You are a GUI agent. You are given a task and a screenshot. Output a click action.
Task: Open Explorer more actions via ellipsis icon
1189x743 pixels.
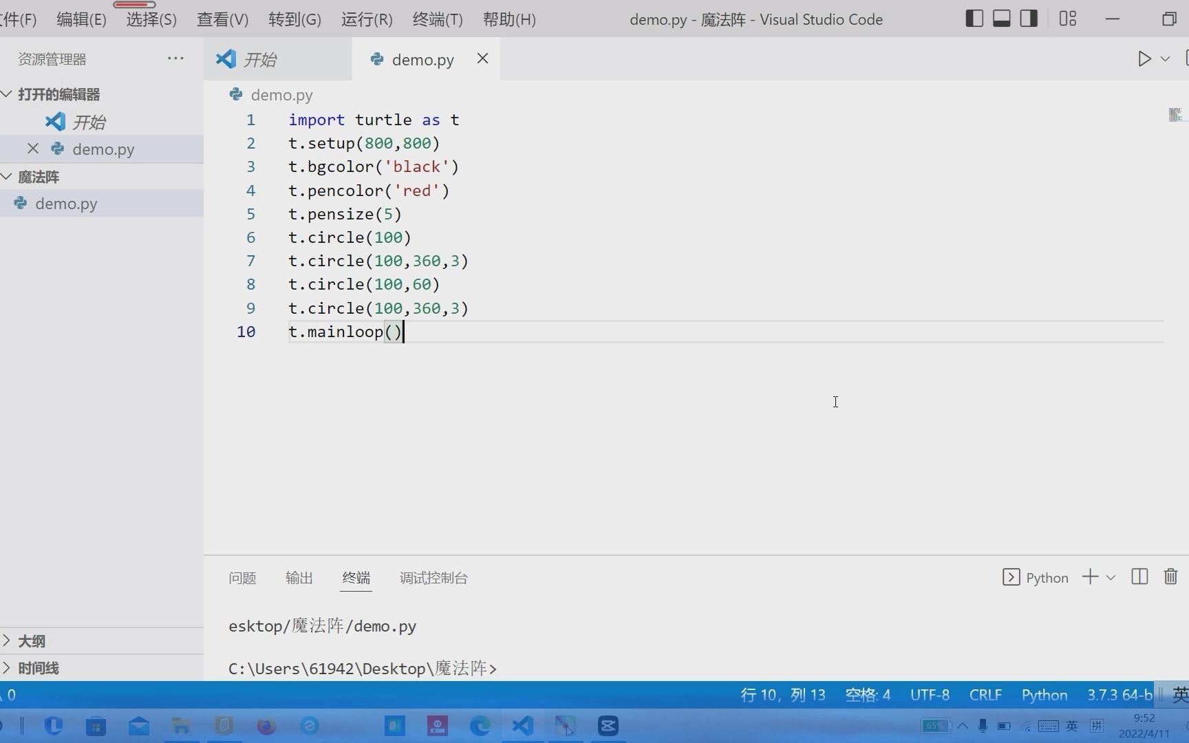coord(176,58)
